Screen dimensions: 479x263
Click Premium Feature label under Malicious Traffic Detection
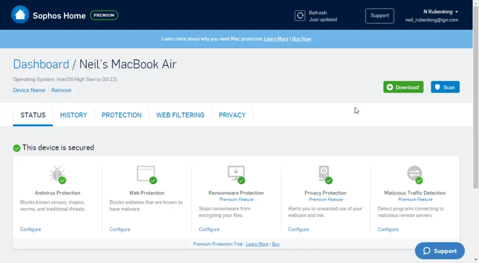(x=415, y=199)
